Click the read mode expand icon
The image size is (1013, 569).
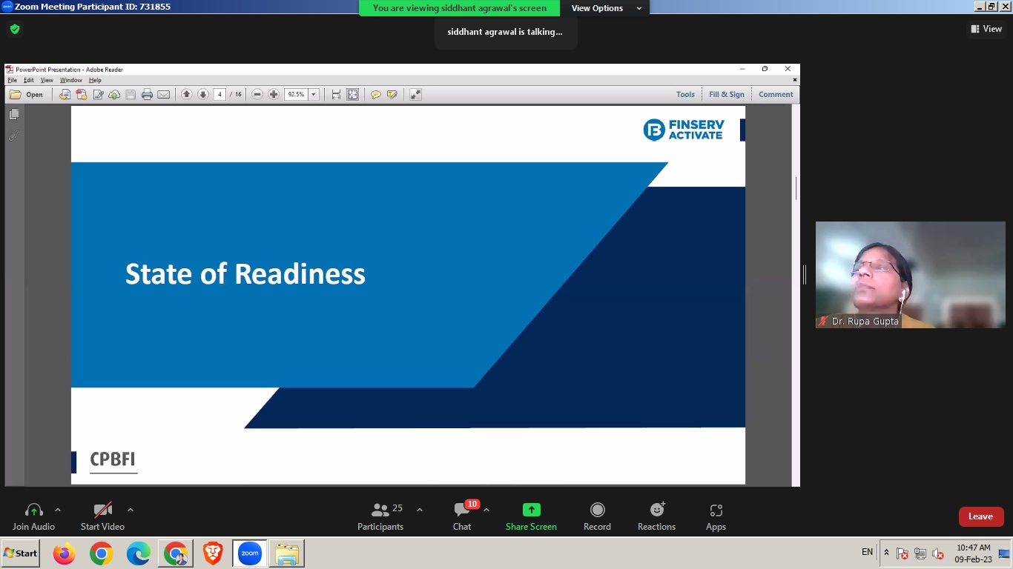415,94
